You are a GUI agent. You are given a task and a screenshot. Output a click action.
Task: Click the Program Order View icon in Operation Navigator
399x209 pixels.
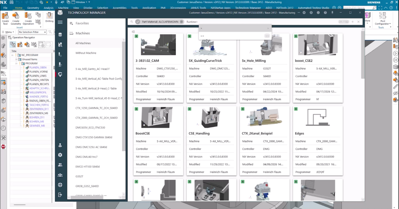point(13,45)
